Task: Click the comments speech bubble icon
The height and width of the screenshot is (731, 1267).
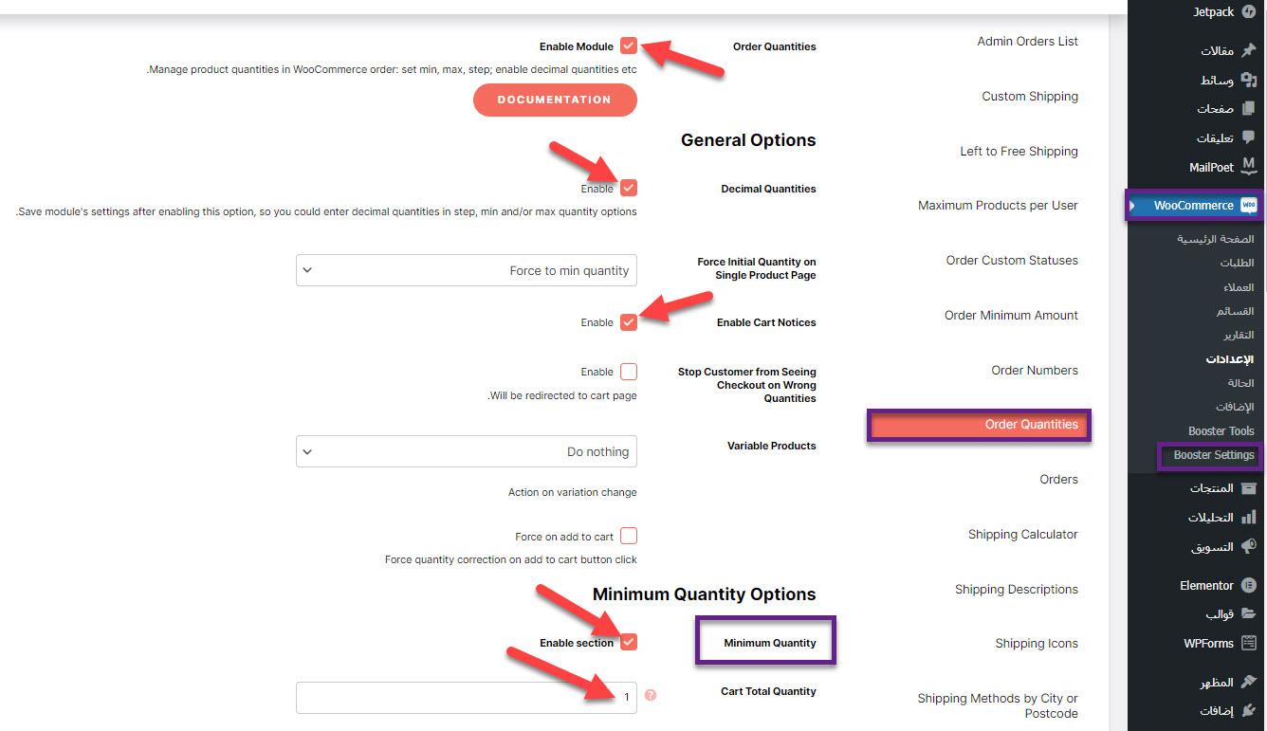Action: coord(1249,137)
